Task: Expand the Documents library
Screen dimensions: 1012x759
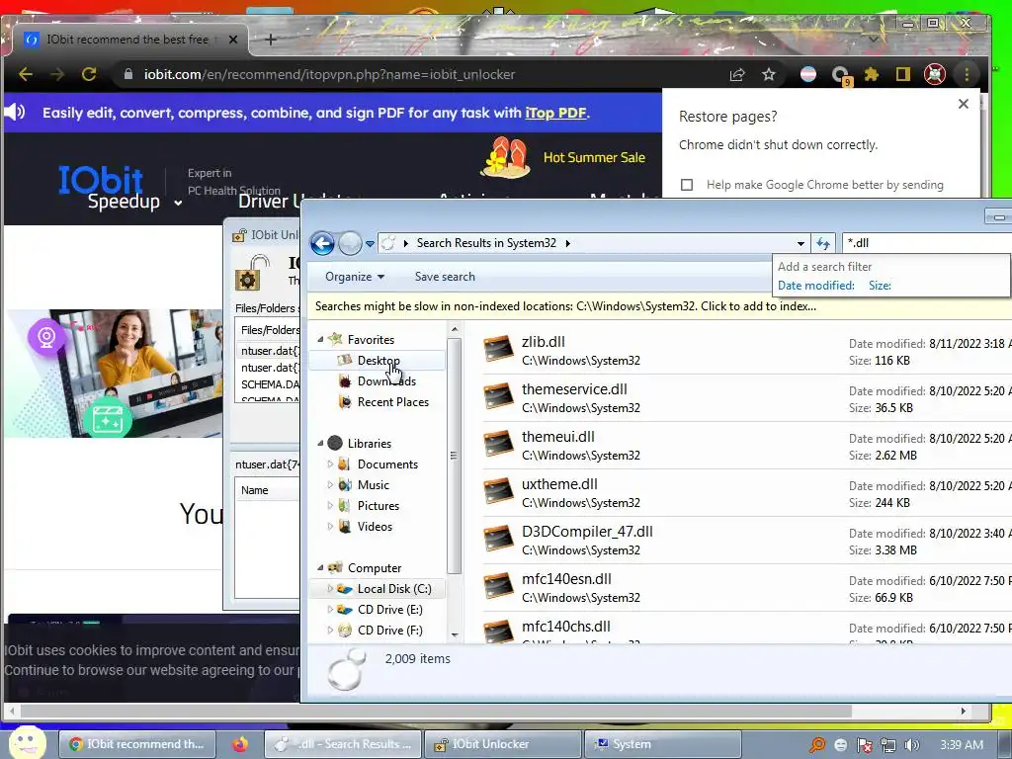Action: 330,464
